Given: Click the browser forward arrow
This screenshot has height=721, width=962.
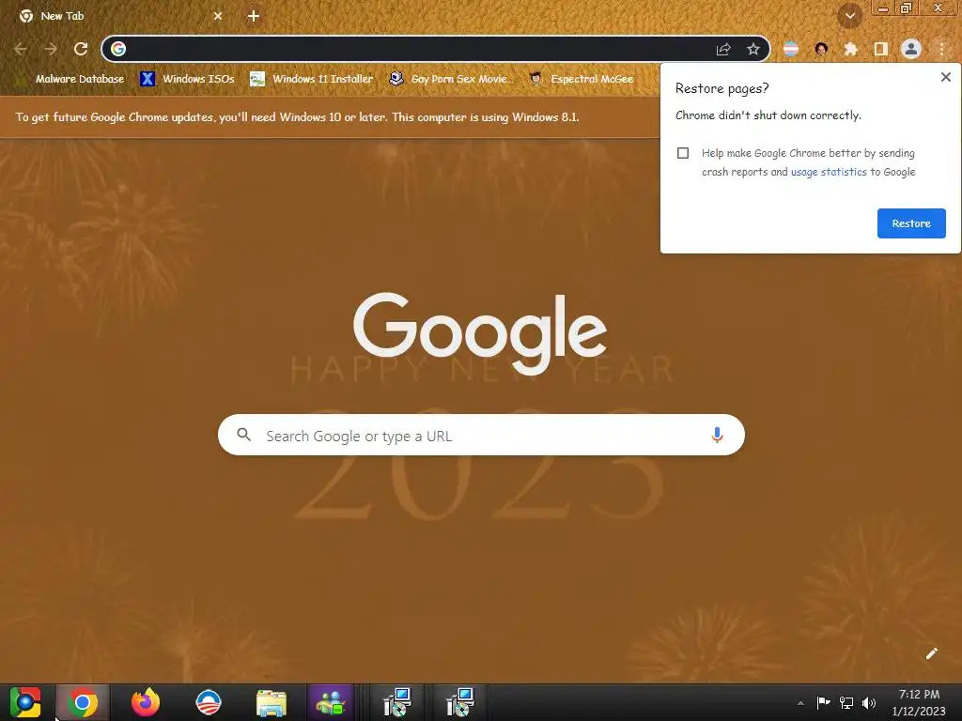Looking at the screenshot, I should 51,49.
